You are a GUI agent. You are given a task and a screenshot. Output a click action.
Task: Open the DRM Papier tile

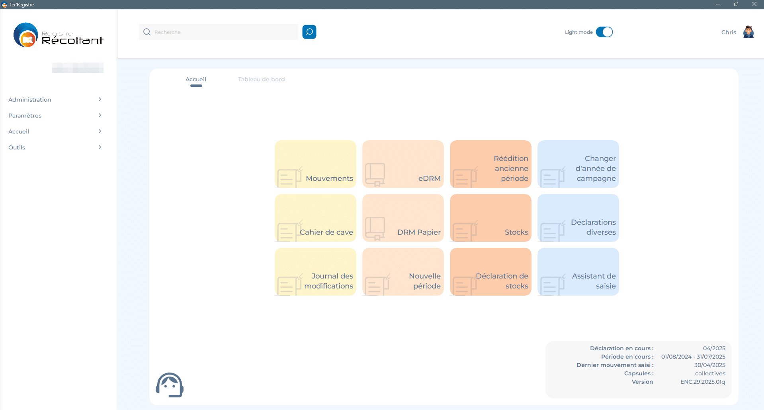click(403, 218)
